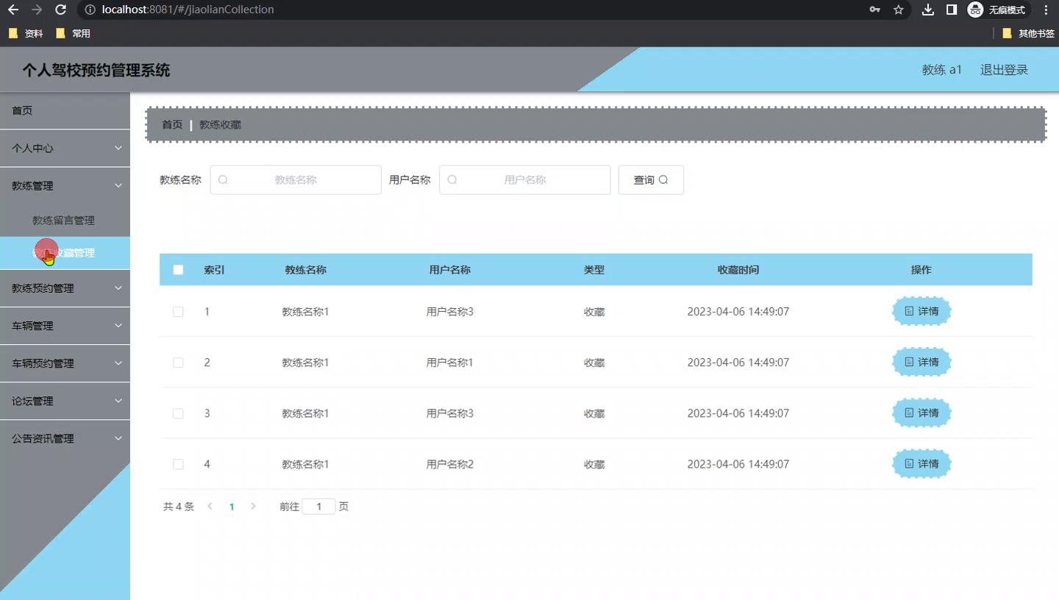Click the 个人驾校预约管理系统 title
Image resolution: width=1059 pixels, height=600 pixels.
(96, 71)
